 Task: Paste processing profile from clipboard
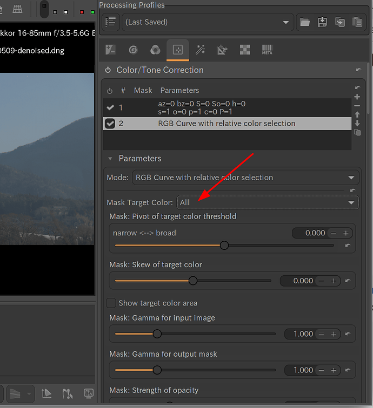coord(357,22)
